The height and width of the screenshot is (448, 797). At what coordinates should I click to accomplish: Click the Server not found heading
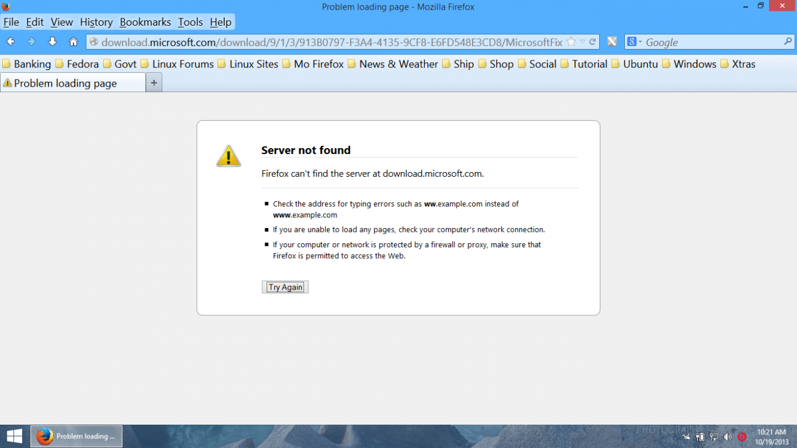306,150
